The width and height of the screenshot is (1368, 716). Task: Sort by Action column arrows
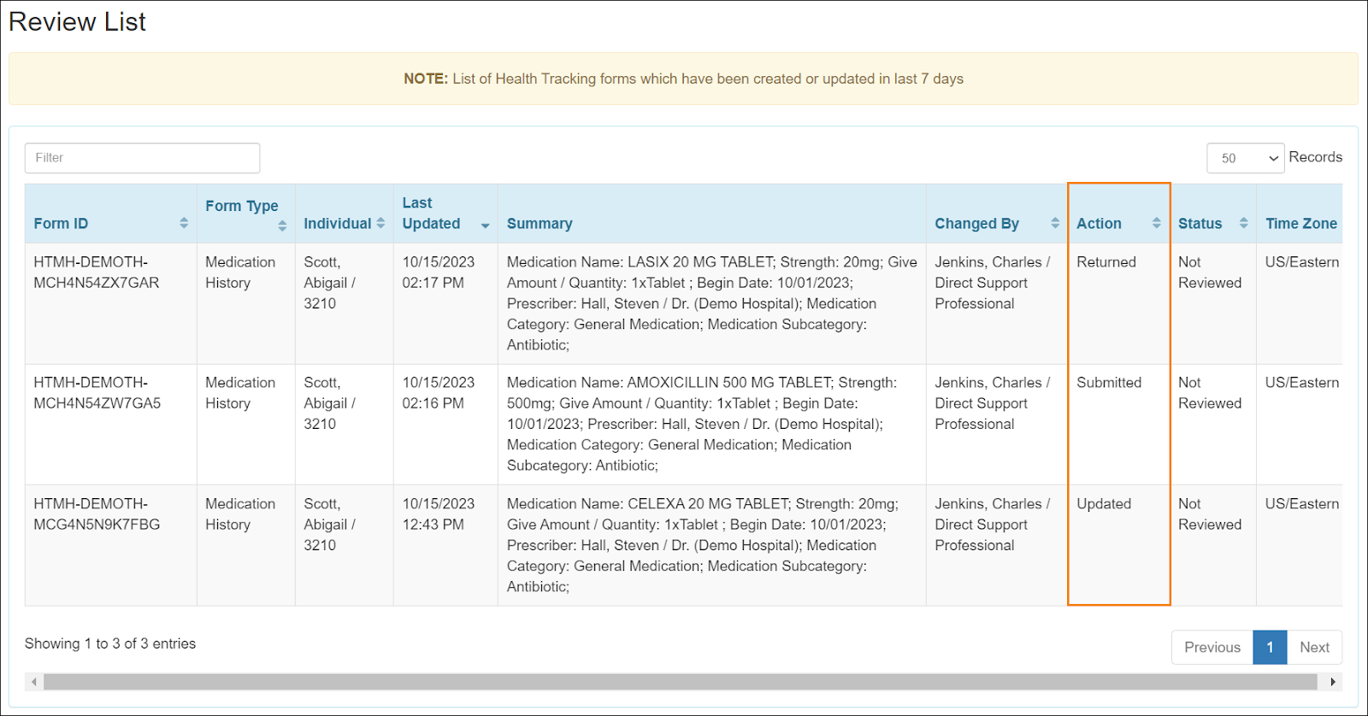tap(1156, 223)
